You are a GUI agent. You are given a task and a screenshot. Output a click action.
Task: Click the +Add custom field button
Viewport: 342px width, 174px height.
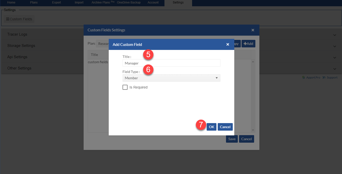click(248, 43)
